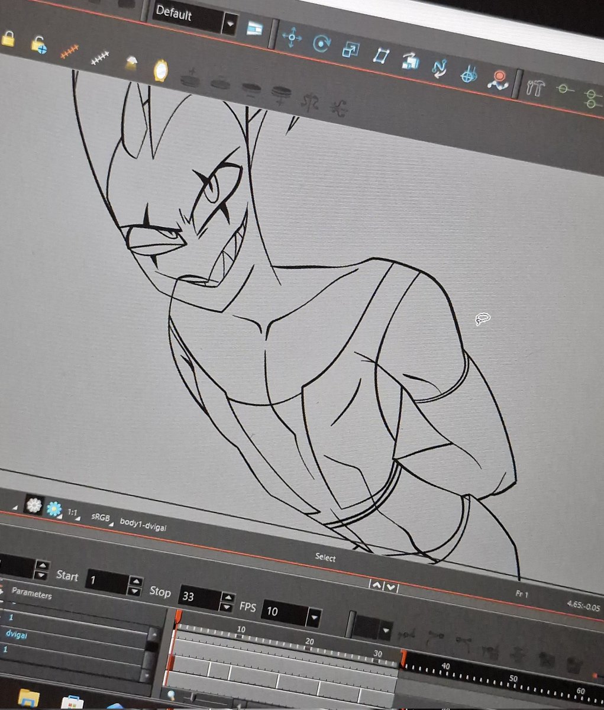Click frame 40 on the timeline ruler
The image size is (604, 710).
pos(445,666)
